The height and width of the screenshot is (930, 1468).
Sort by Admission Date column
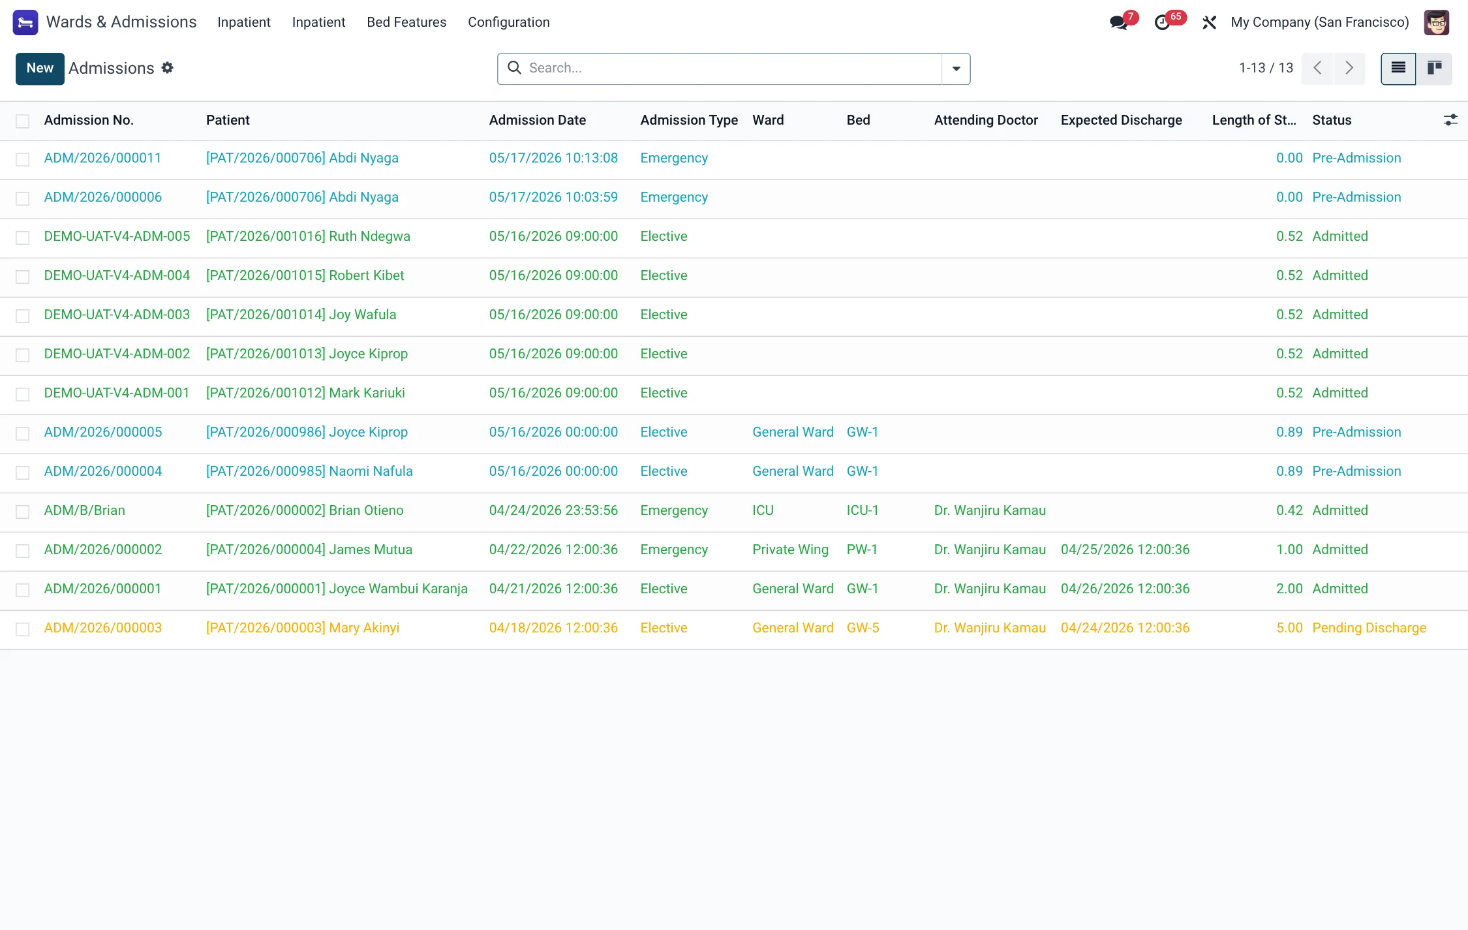(x=537, y=120)
